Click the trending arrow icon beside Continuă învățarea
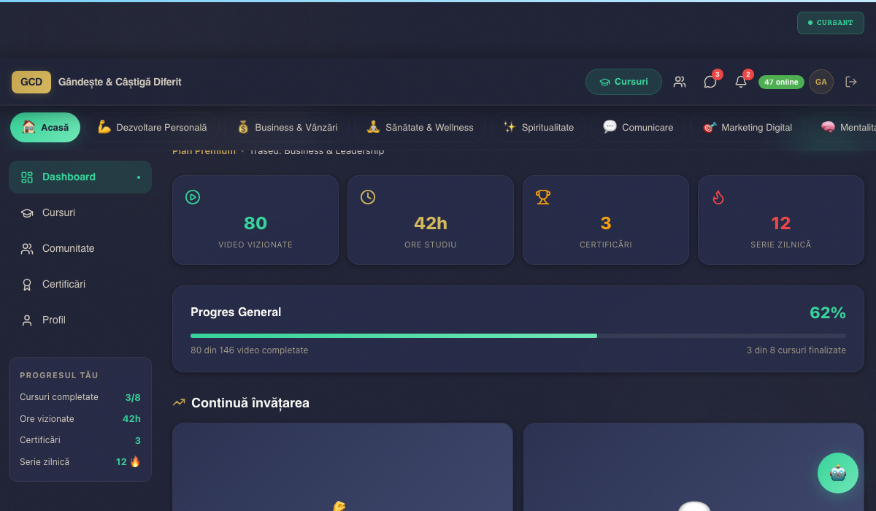 (x=179, y=402)
